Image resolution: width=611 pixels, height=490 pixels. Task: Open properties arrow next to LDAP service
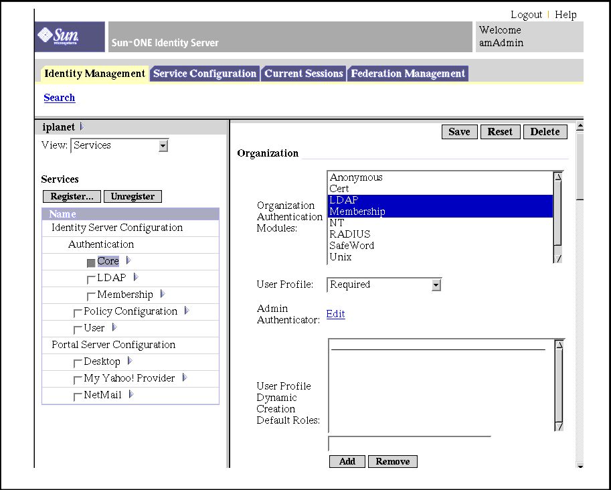[x=136, y=277]
